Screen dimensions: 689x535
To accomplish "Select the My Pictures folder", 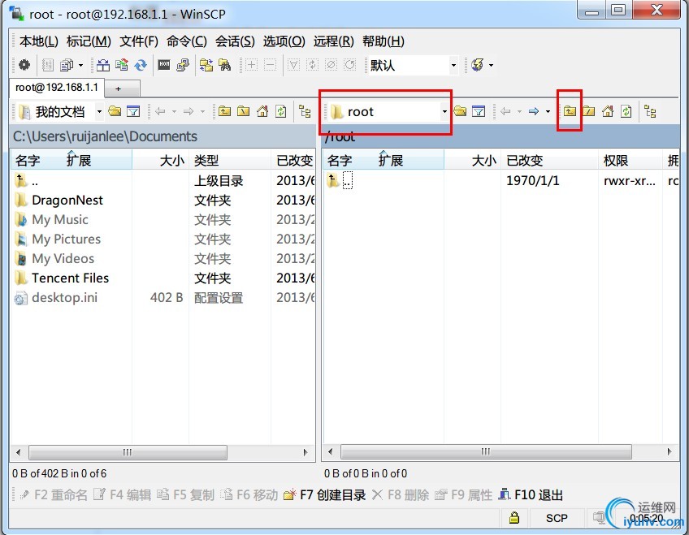I will 67,239.
